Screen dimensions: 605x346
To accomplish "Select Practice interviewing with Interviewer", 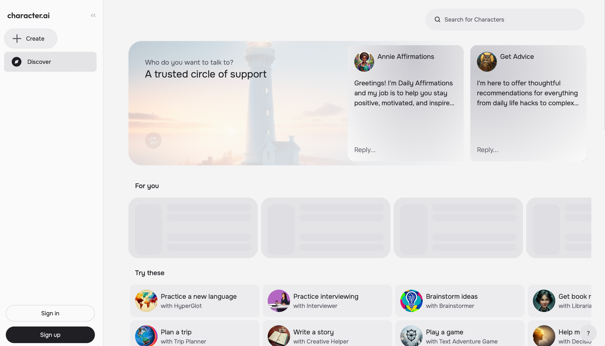I will coord(327,301).
